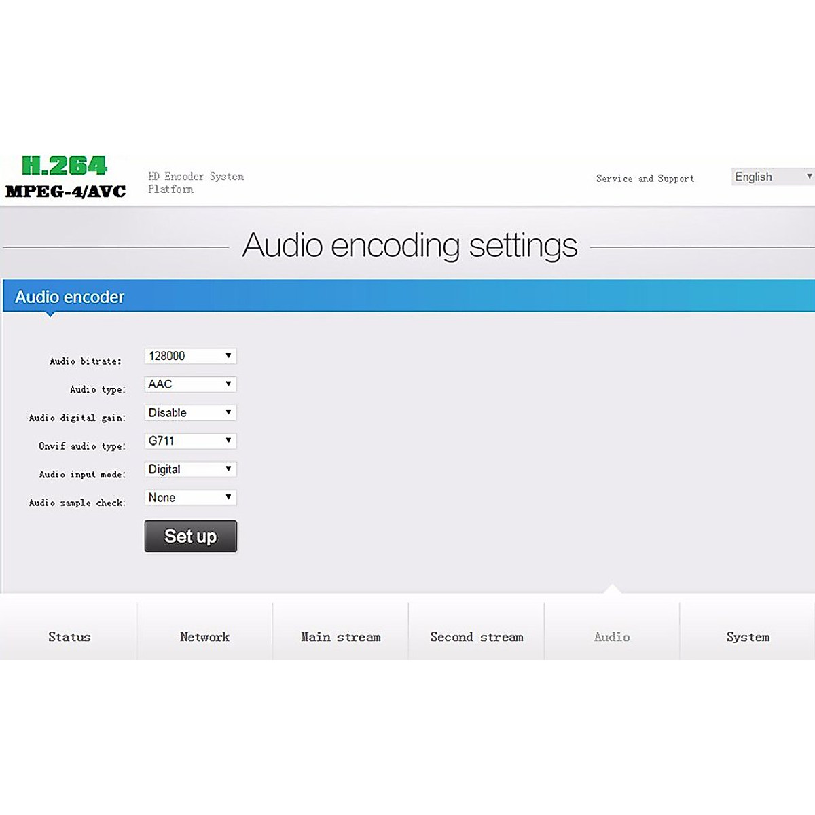Click the Audio bitrate field label
The image size is (815, 815).
[86, 361]
